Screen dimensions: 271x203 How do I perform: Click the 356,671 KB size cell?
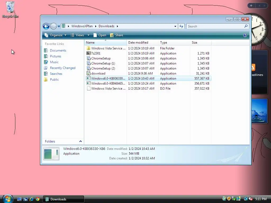pyautogui.click(x=202, y=83)
